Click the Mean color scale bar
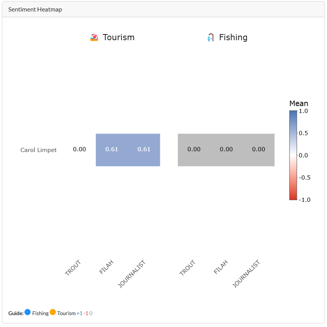The width and height of the screenshot is (327, 327). point(293,155)
